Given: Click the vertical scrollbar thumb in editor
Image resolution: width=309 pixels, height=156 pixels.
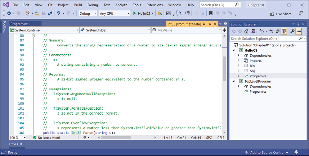Looking at the screenshot, I should coord(224,69).
